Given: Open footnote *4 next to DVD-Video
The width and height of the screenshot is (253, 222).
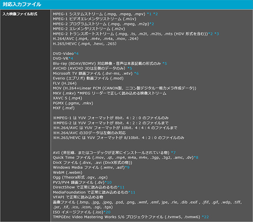Looking at the screenshot, I should pyautogui.click(x=76, y=54).
